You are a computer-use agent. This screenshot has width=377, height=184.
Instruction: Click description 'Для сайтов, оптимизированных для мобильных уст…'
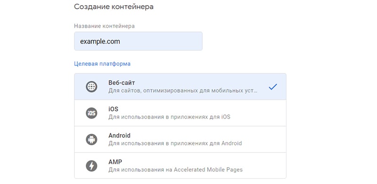[x=183, y=91]
